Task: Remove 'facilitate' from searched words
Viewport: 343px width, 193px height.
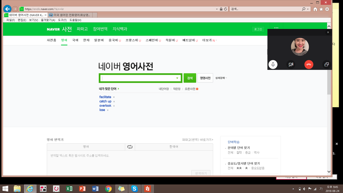Action: tap(114, 97)
